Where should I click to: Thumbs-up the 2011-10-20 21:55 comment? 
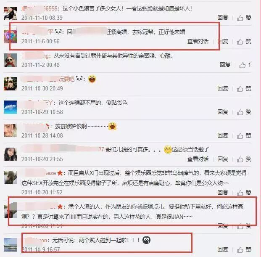coord(244,159)
